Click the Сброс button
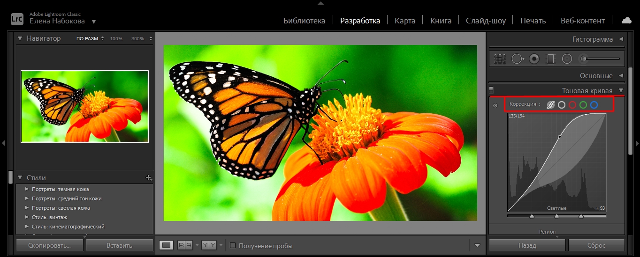 596,245
